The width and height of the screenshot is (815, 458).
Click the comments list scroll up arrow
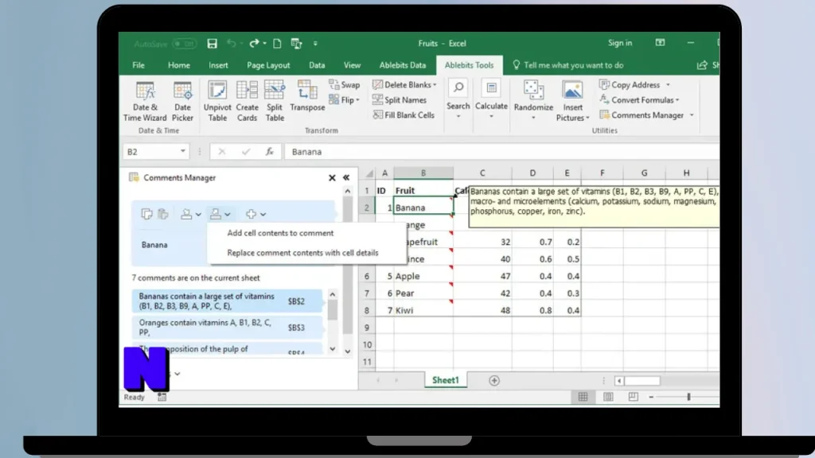pyautogui.click(x=333, y=294)
